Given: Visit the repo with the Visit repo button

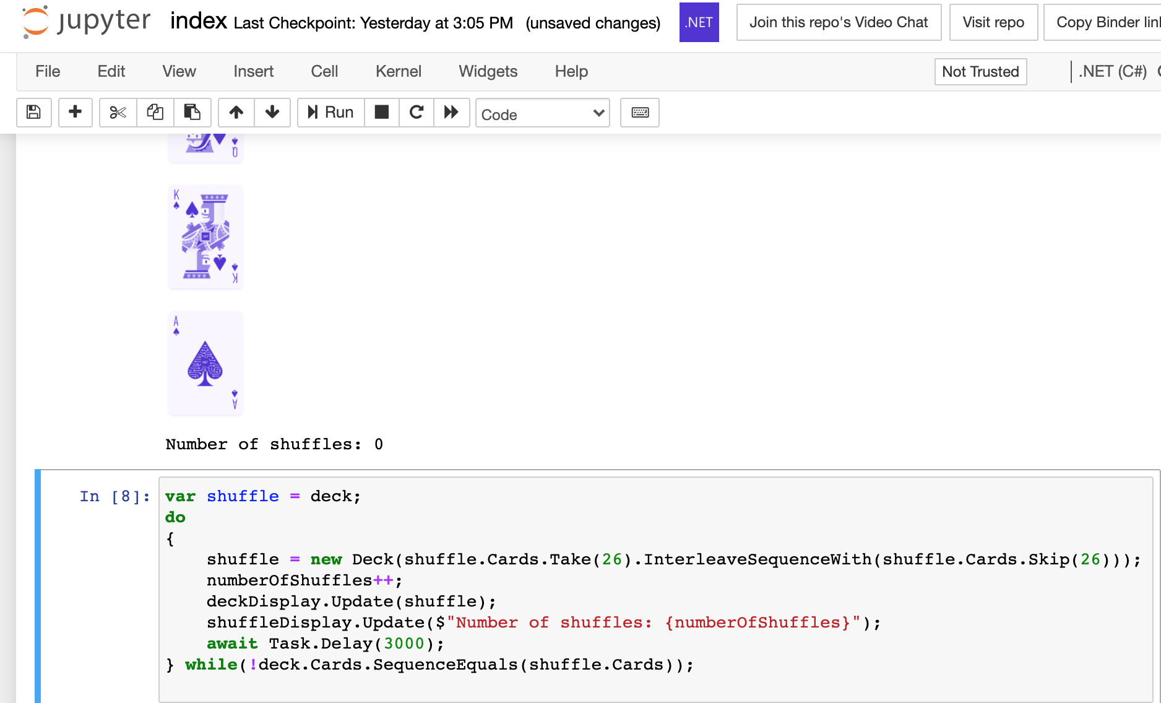Looking at the screenshot, I should [x=993, y=22].
